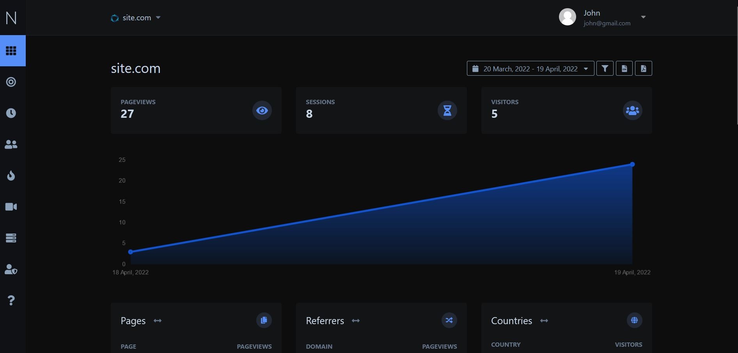This screenshot has height=353, width=738.
Task: Open the Sessions clock icon in sidebar
Action: coord(11,113)
